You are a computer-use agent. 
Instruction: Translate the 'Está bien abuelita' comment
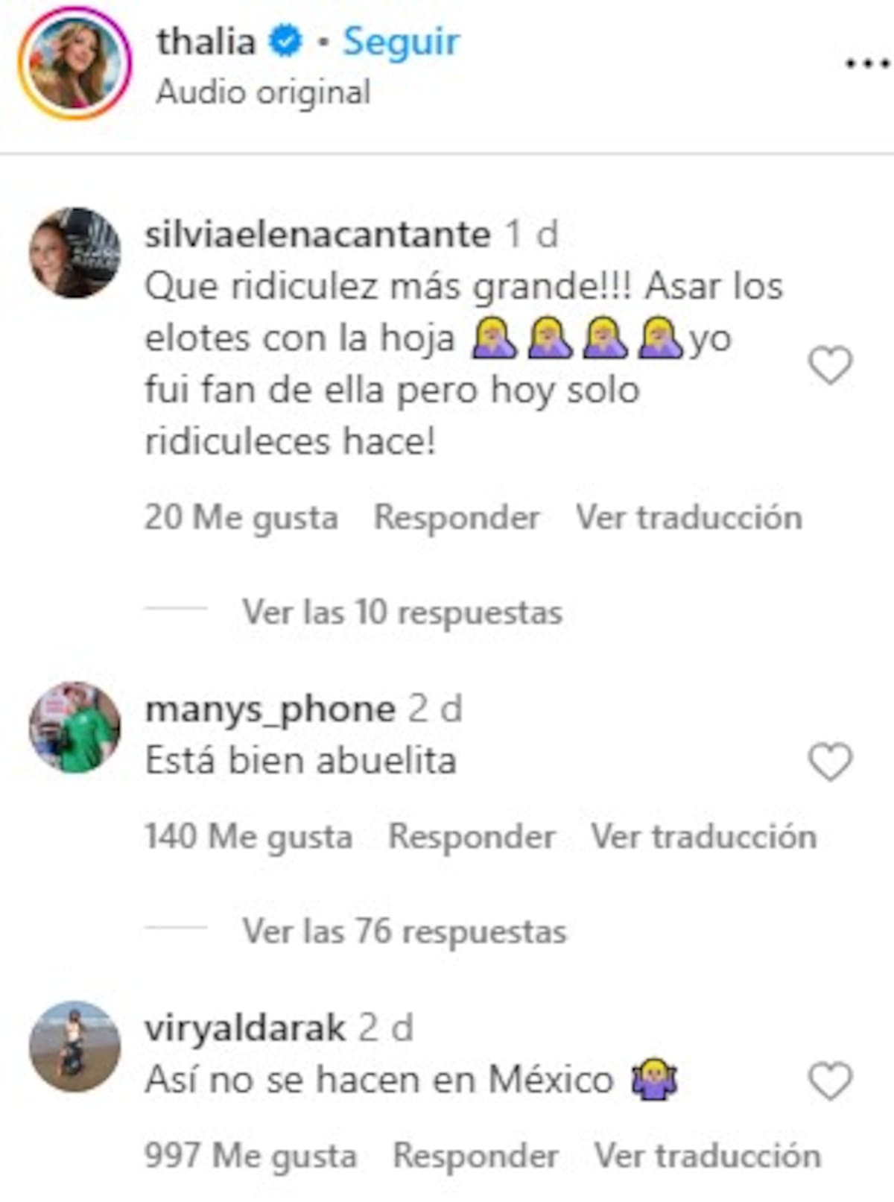point(704,836)
